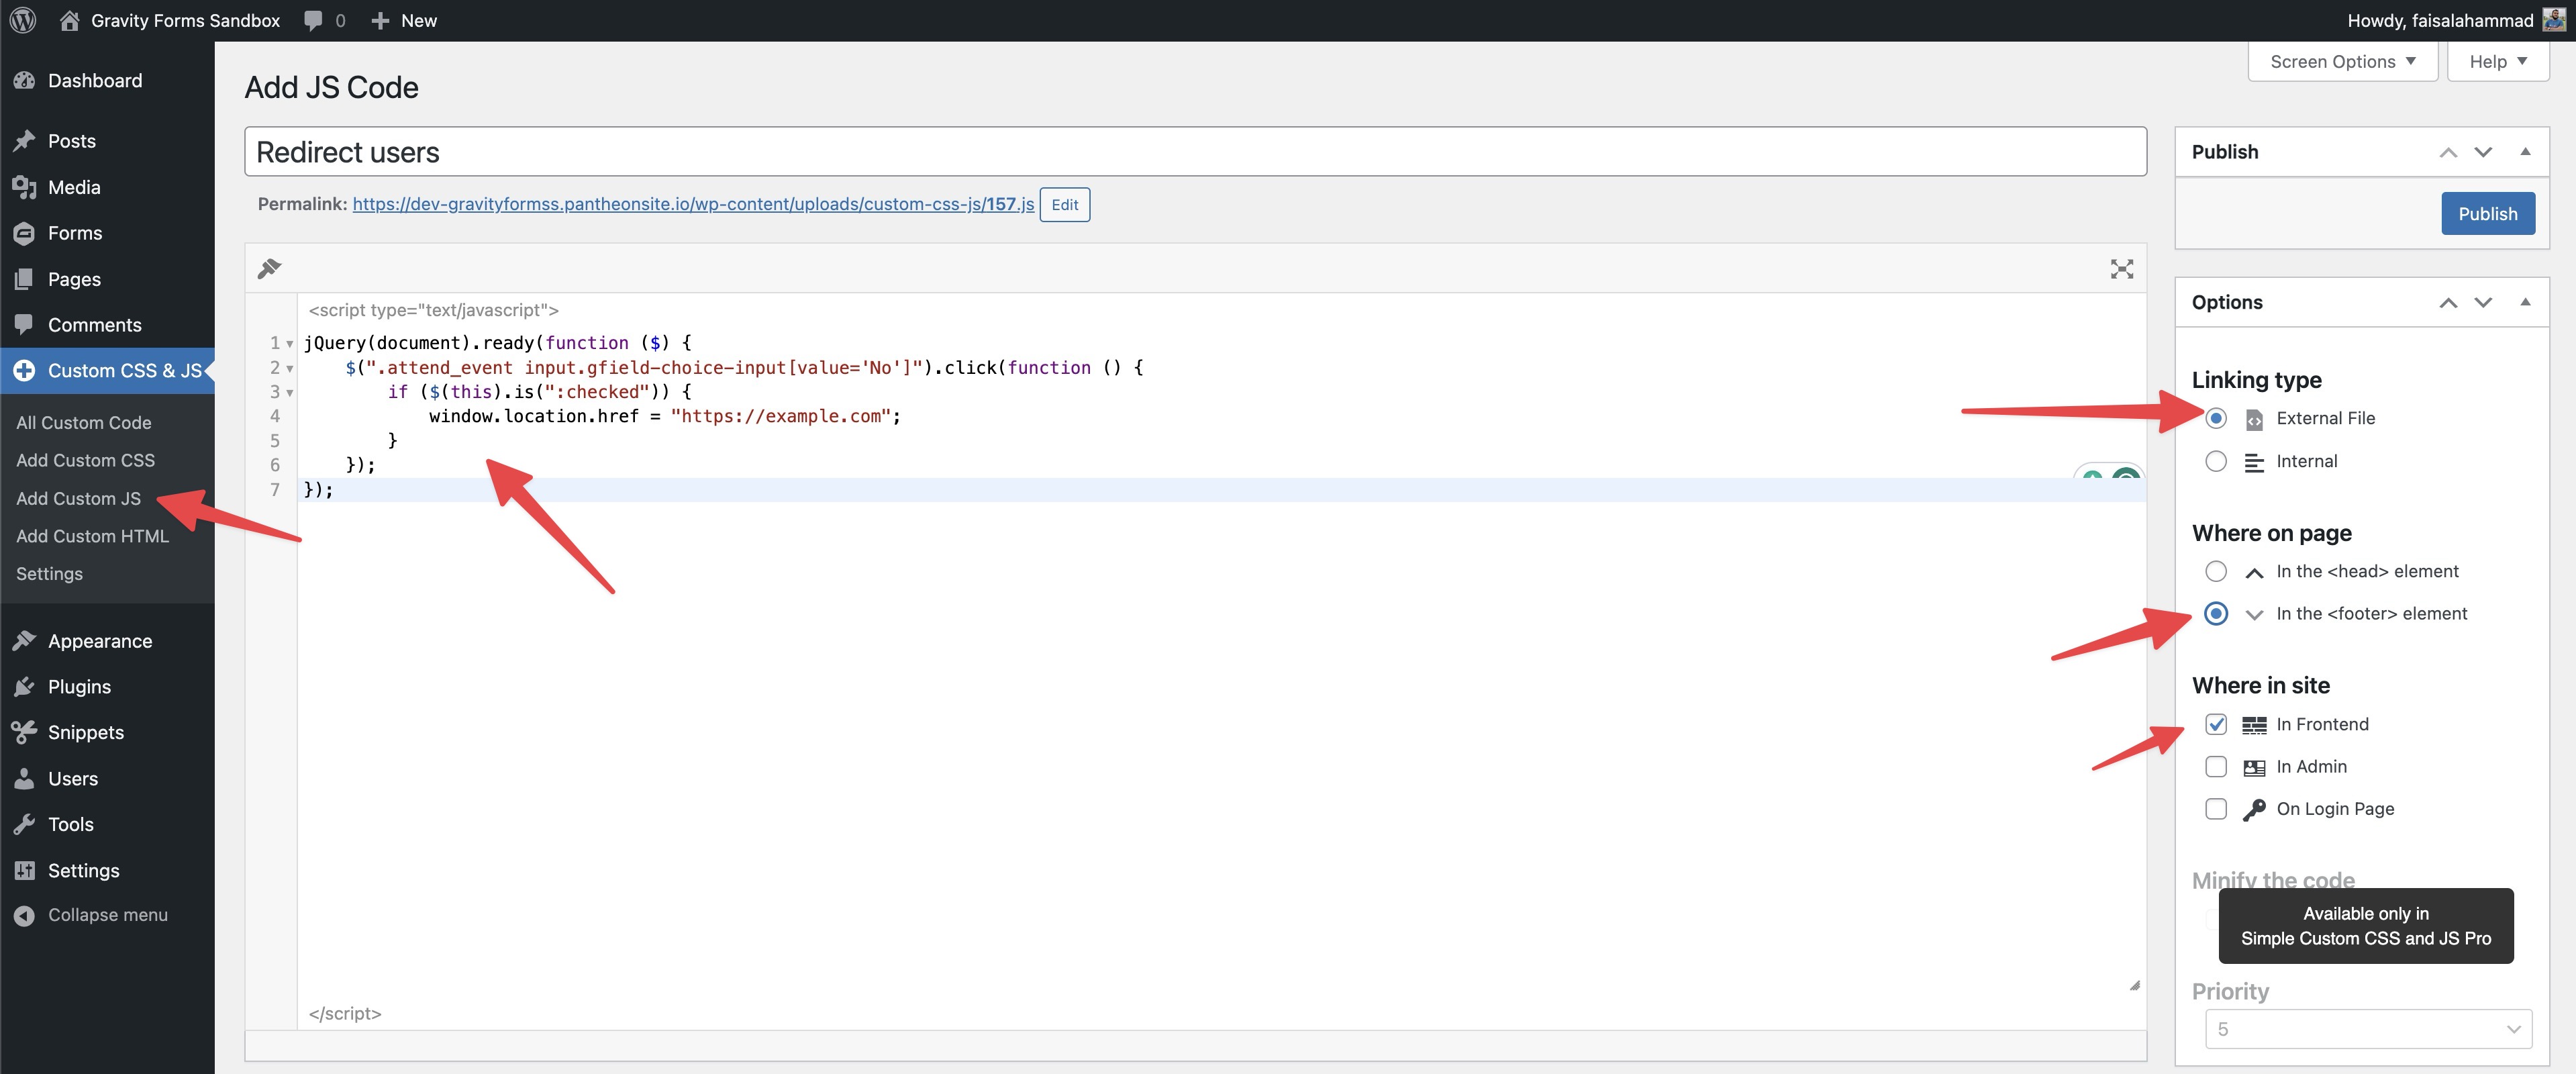This screenshot has width=2576, height=1074.
Task: Click the Users person icon
Action: [x=25, y=779]
